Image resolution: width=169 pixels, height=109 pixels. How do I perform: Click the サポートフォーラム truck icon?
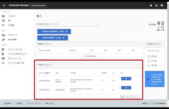[3, 59]
